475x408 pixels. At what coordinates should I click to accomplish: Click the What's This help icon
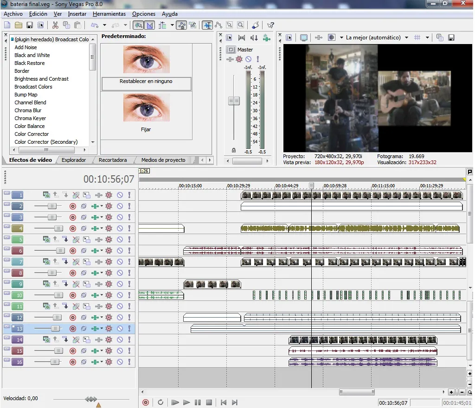point(270,25)
